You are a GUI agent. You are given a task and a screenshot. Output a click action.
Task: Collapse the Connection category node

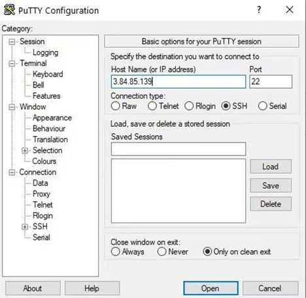[x=12, y=173]
